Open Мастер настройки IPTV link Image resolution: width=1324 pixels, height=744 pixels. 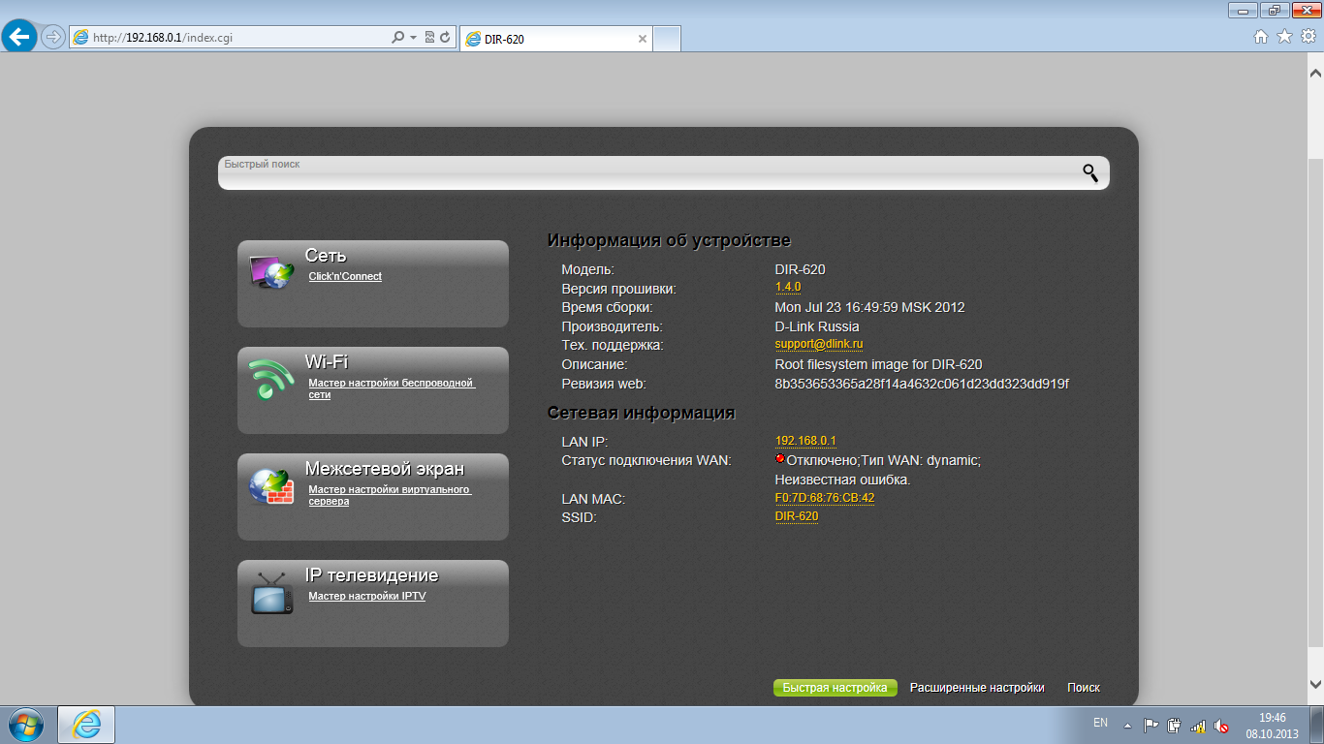[366, 597]
